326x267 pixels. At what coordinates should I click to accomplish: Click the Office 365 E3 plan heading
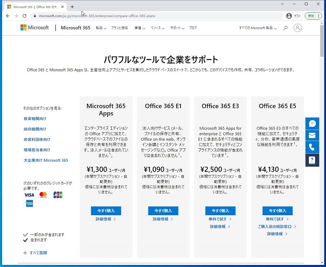tap(220, 106)
